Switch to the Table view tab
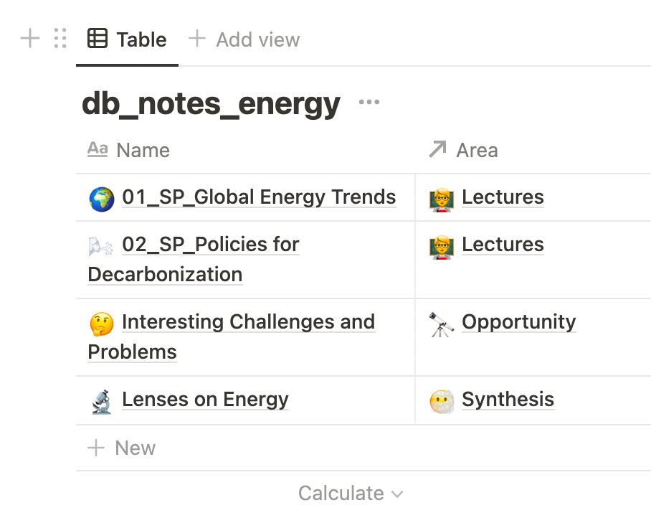 128,39
